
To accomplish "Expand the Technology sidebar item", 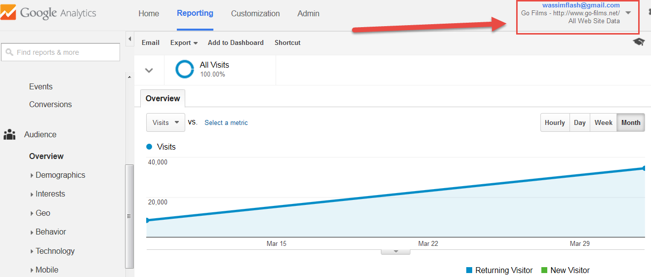I will click(x=52, y=251).
